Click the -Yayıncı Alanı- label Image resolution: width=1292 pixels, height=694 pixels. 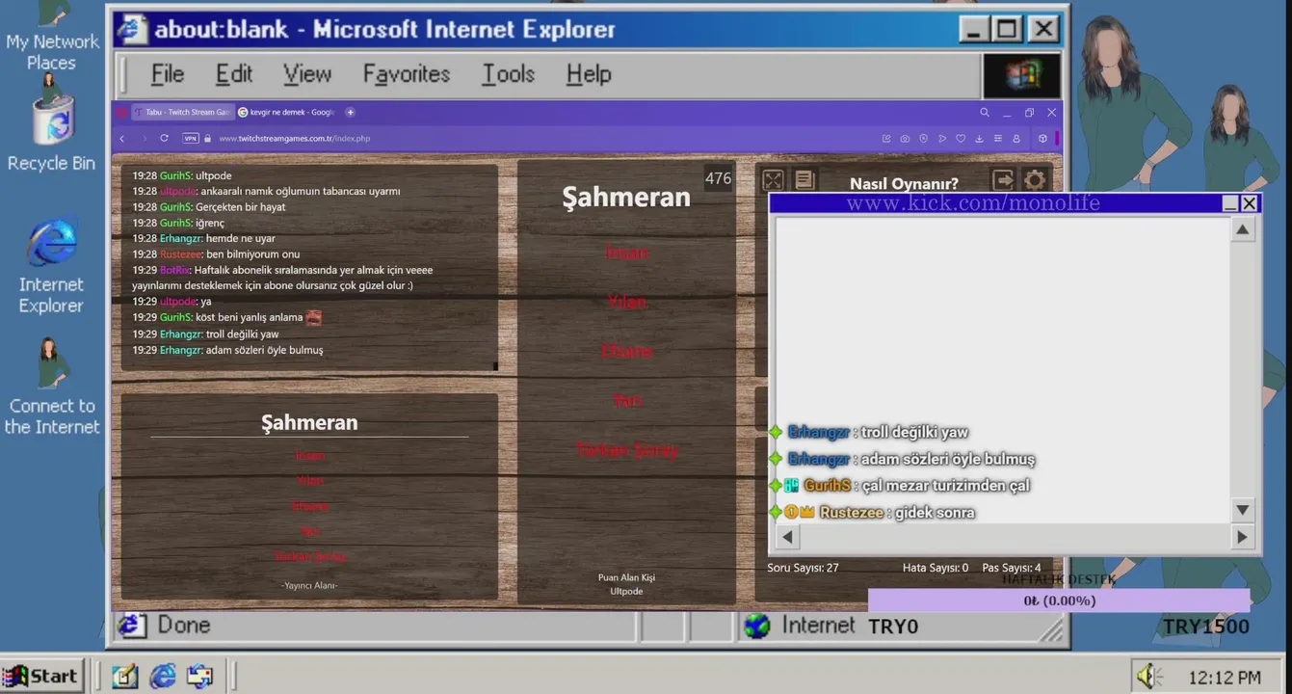point(309,585)
